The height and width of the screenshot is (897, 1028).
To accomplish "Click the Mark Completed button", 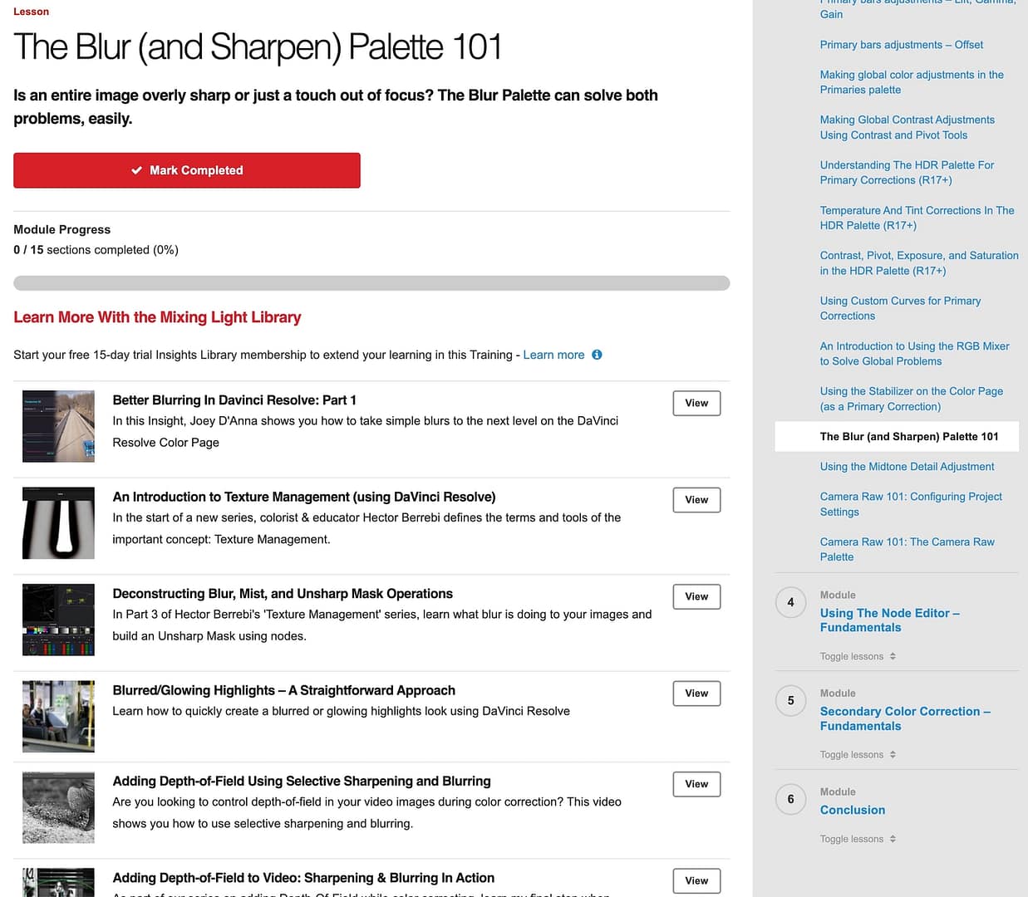I will pyautogui.click(x=187, y=170).
